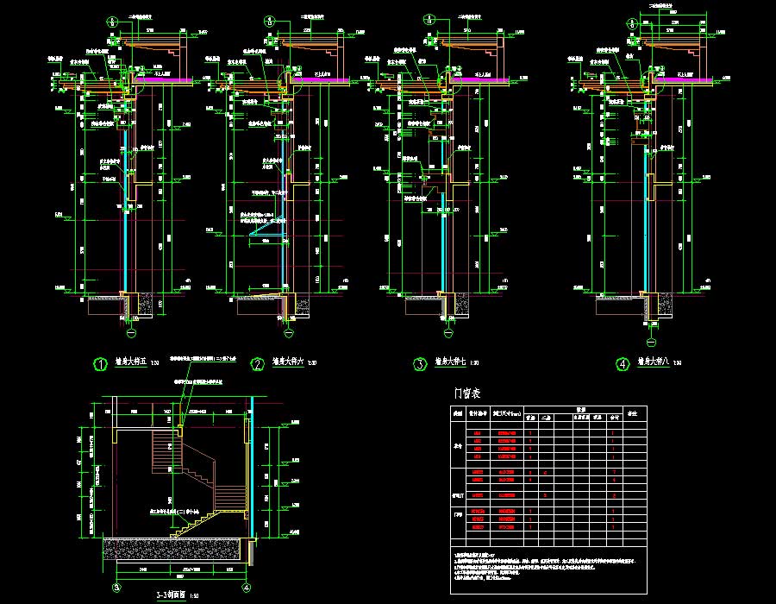Image resolution: width=776 pixels, height=604 pixels.
Task: Click the 门窗表 table title
Action: click(x=466, y=393)
